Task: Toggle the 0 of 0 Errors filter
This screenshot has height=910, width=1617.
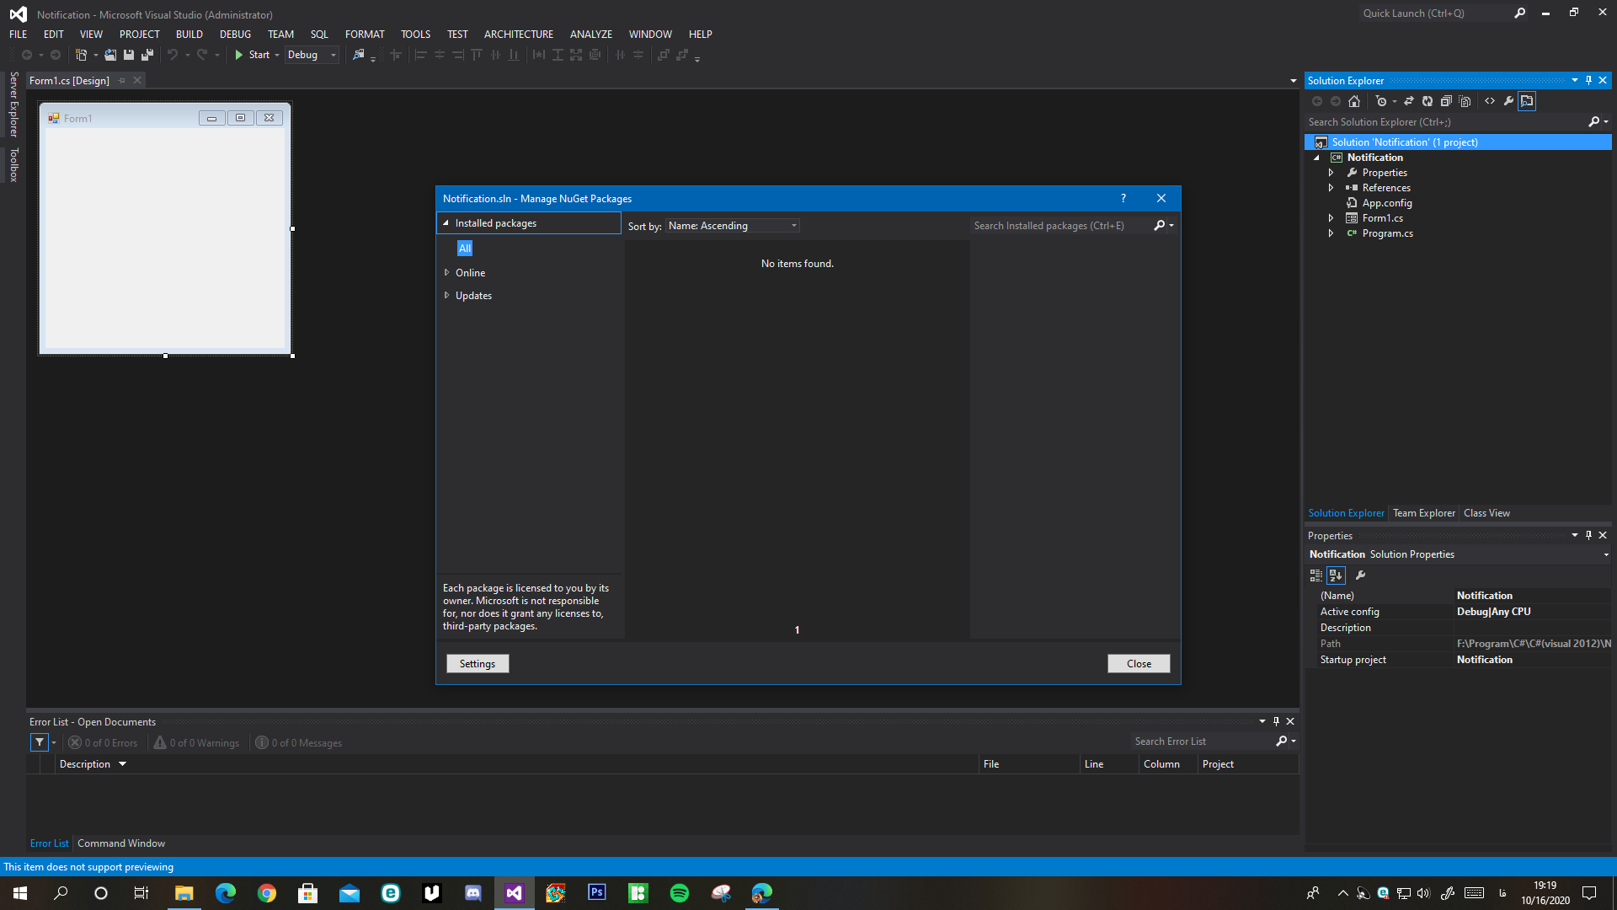Action: click(x=103, y=743)
